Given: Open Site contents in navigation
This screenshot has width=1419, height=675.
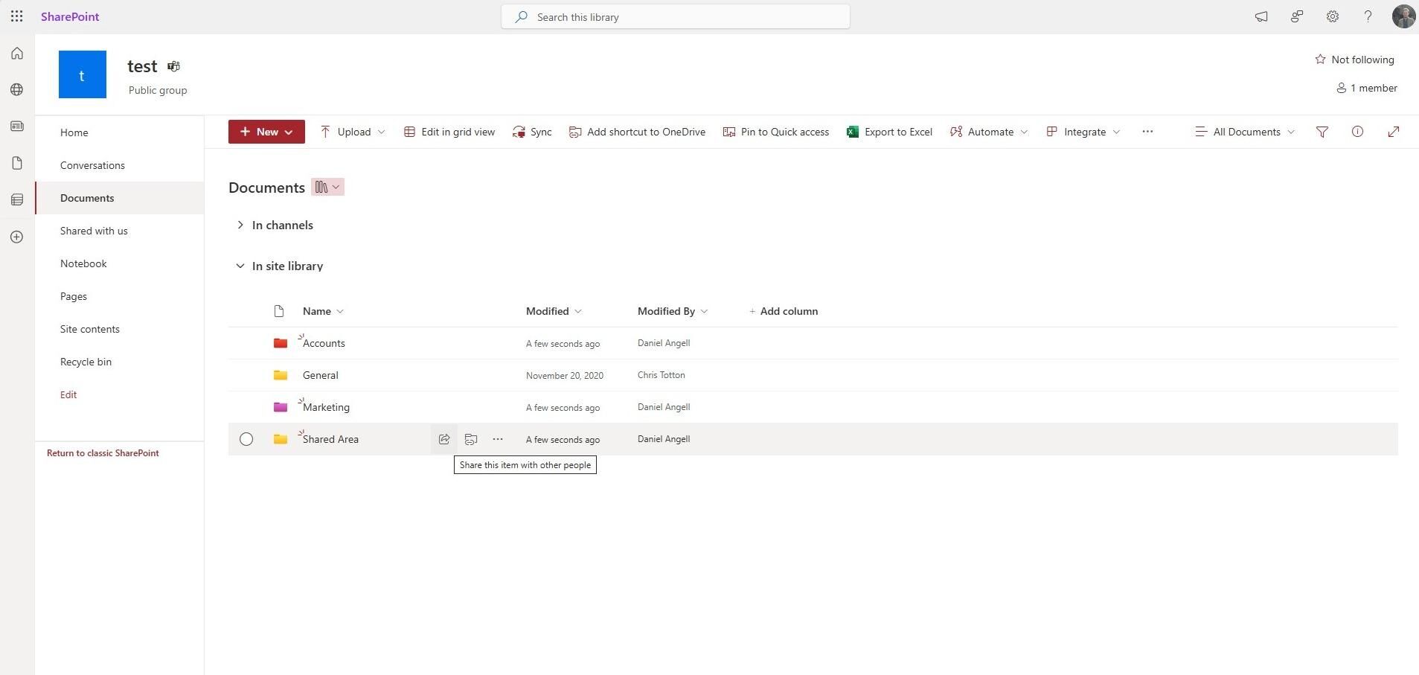Looking at the screenshot, I should tap(90, 329).
